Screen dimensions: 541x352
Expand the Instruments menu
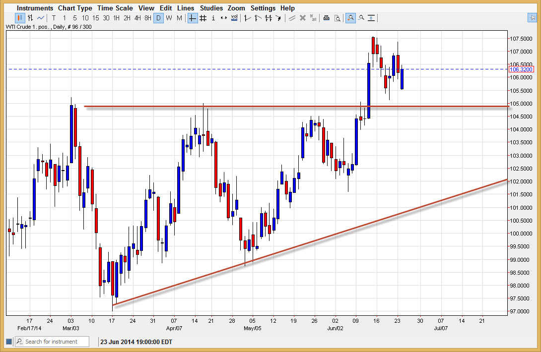(35, 8)
